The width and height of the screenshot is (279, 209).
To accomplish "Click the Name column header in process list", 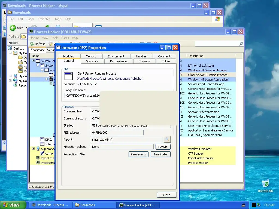I will pos(42,56).
